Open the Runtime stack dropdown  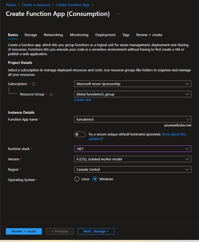133,149
